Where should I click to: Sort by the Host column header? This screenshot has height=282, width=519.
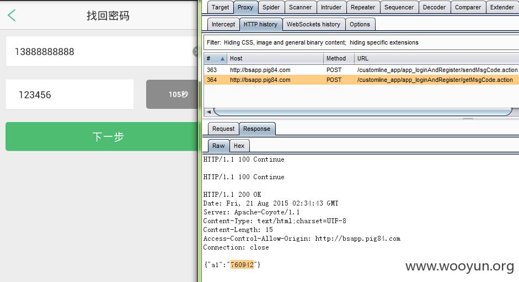pos(275,58)
